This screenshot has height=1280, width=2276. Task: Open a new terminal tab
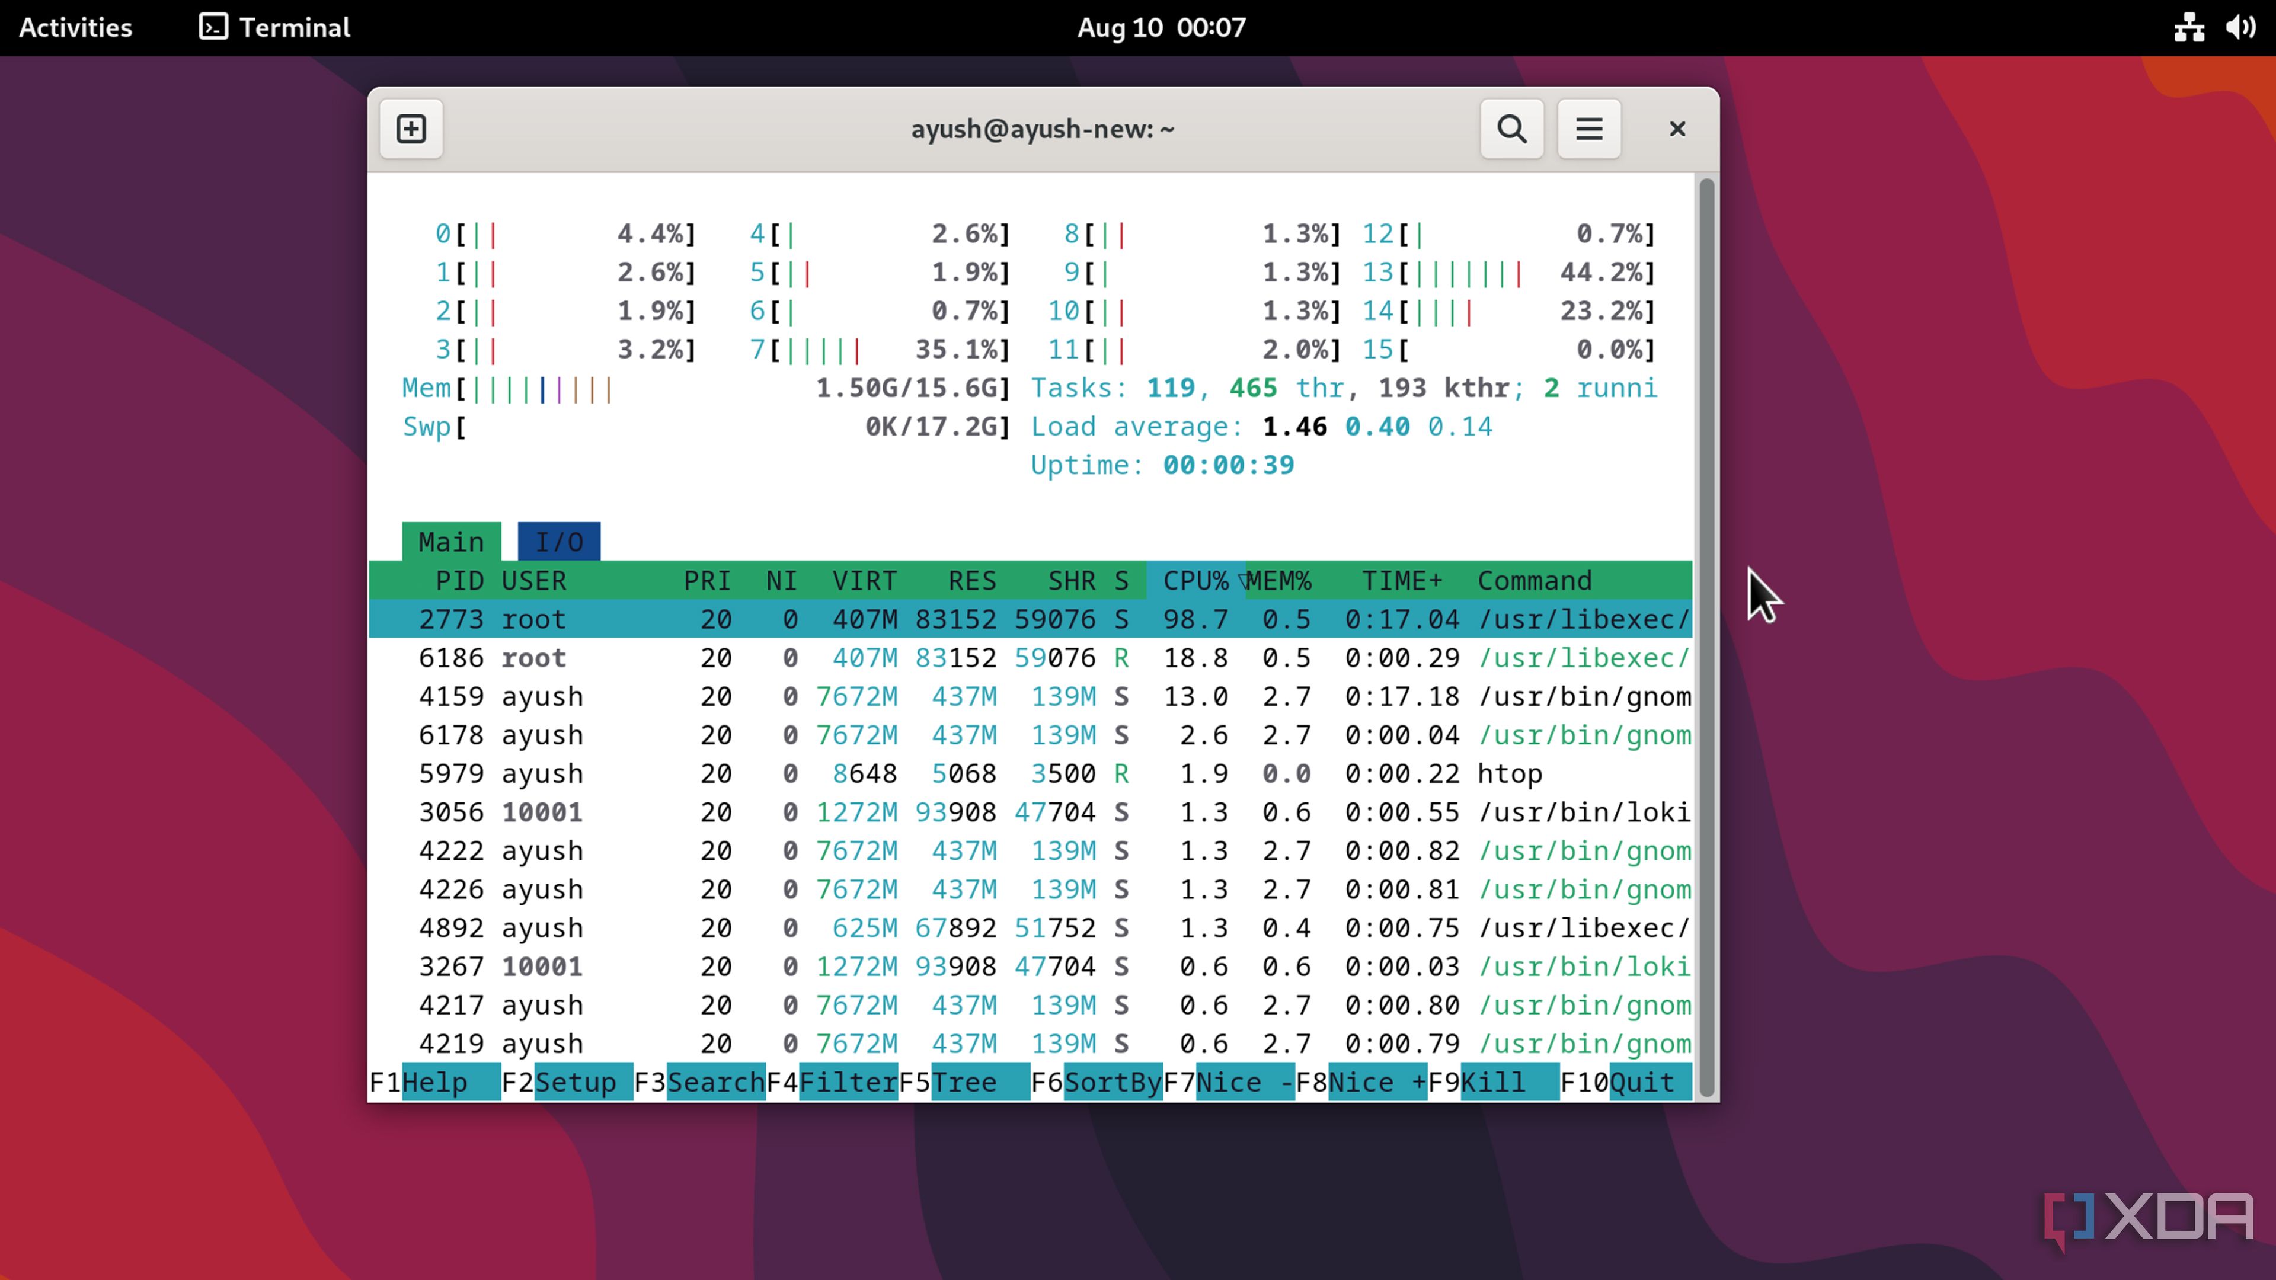[411, 129]
